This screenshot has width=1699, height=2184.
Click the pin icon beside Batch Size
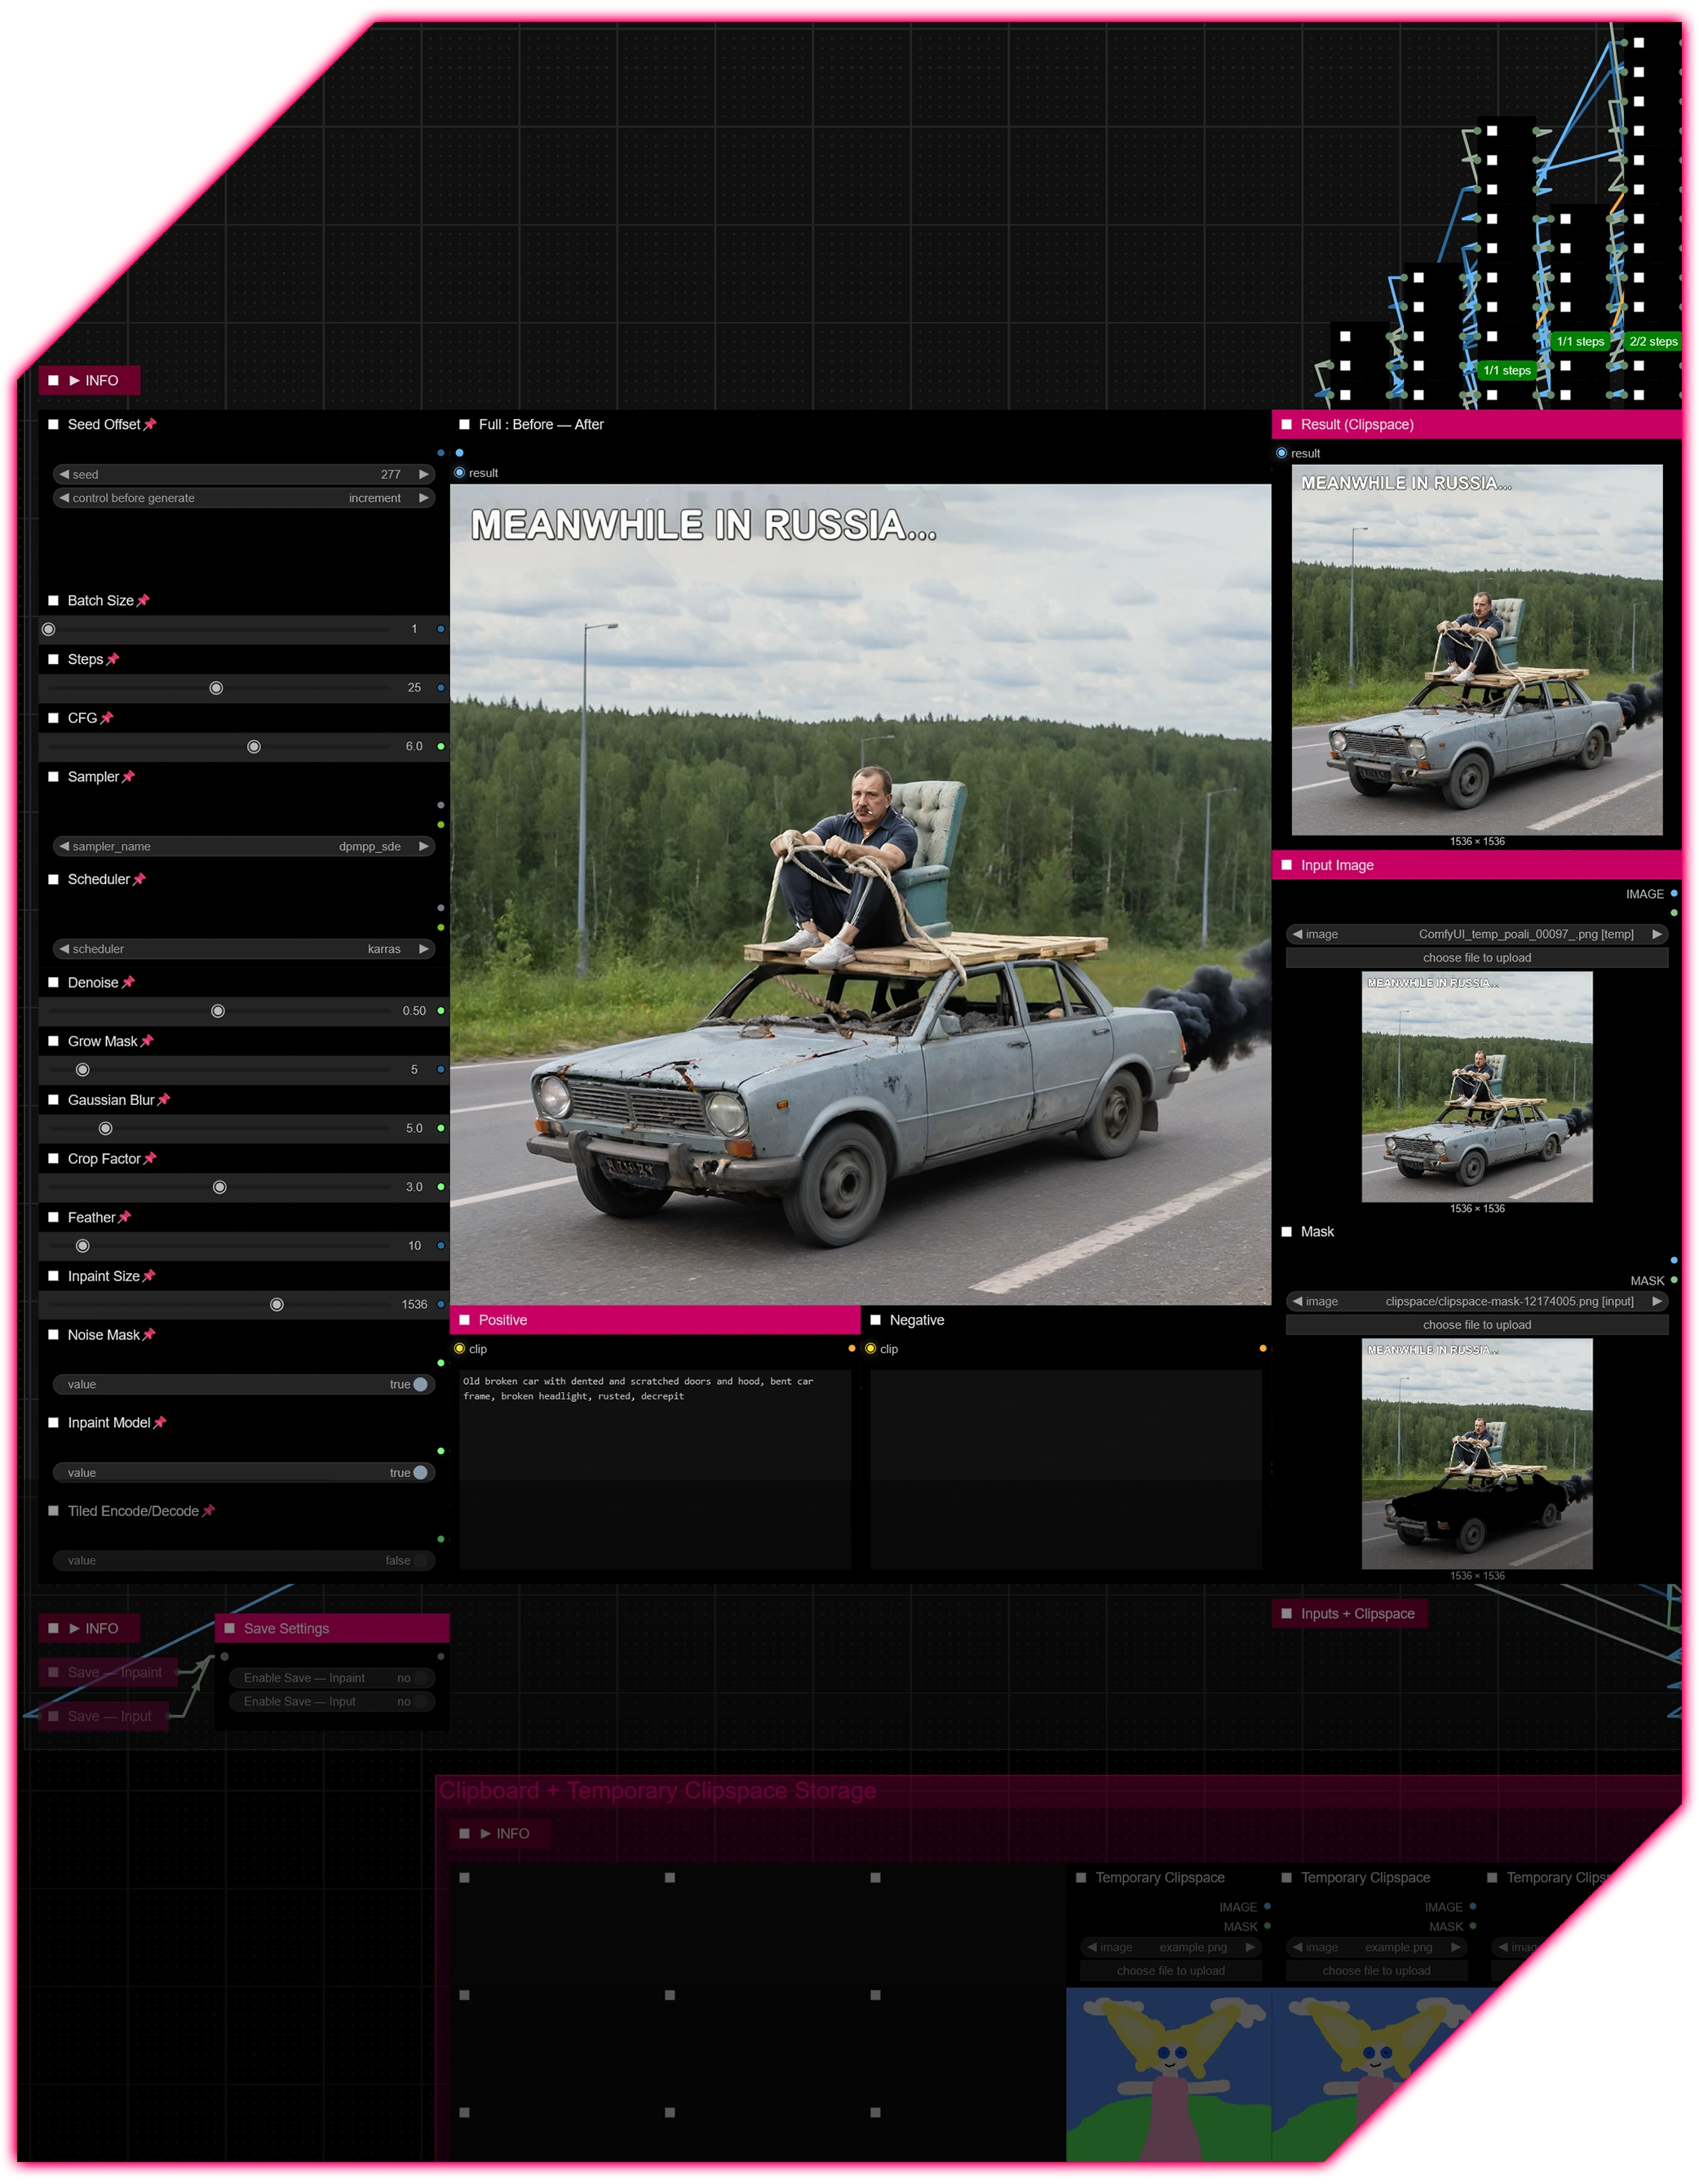pos(143,600)
